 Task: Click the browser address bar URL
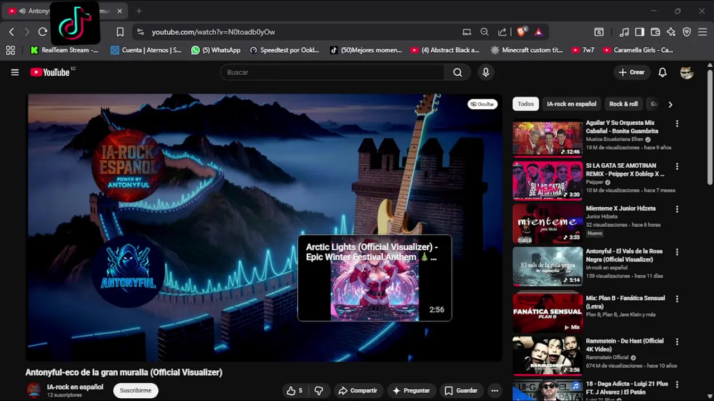pyautogui.click(x=213, y=32)
